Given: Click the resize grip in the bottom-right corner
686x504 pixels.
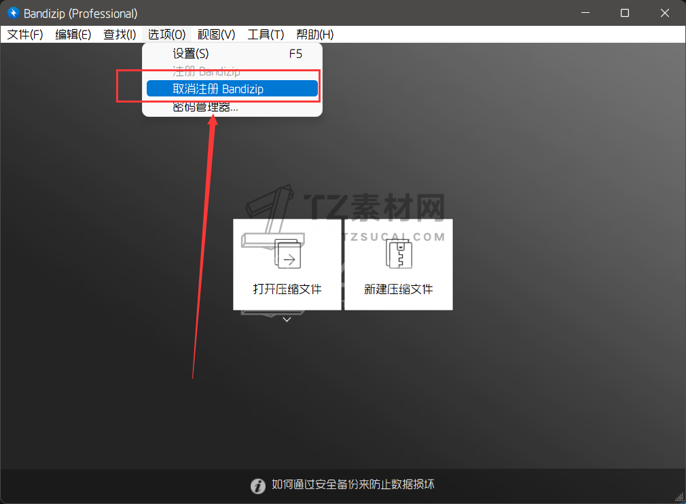Looking at the screenshot, I should 679,497.
